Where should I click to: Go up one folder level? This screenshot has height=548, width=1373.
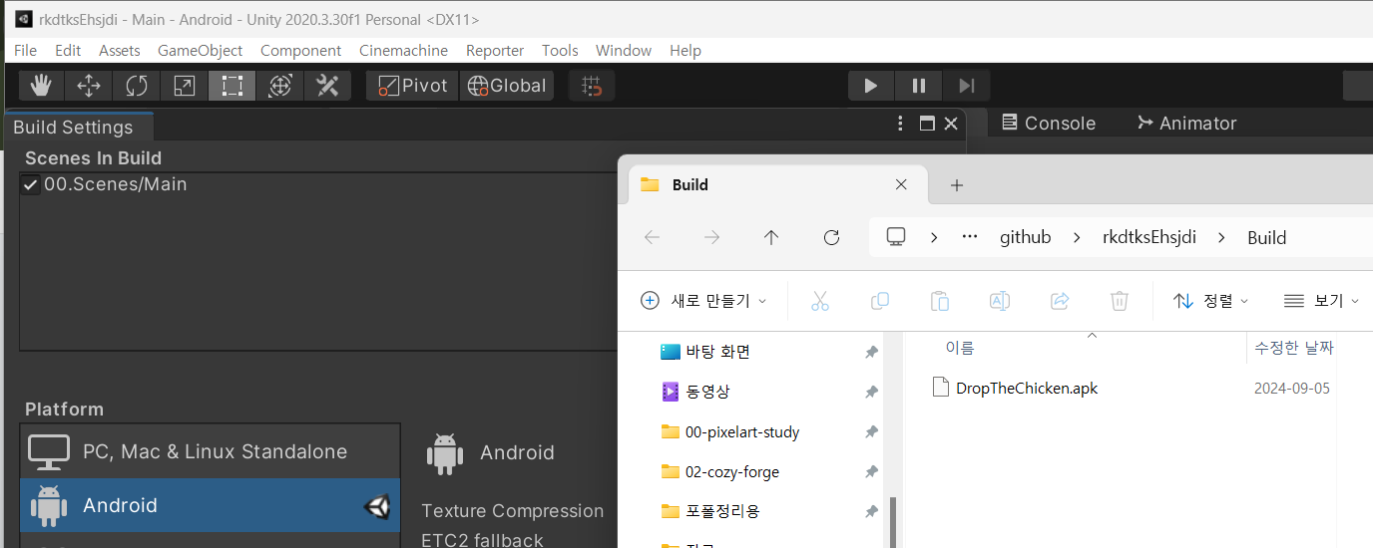pos(771,237)
